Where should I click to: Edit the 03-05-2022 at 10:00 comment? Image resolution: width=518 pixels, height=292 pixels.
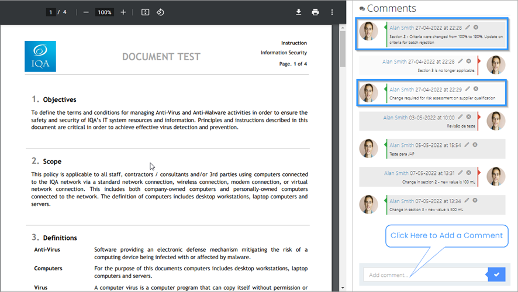460,116
